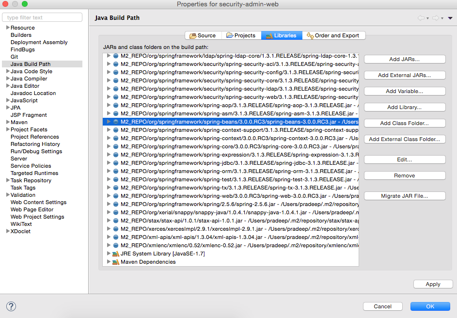Open the back history dropdown arrow
Image resolution: width=457 pixels, height=318 pixels.
pyautogui.click(x=427, y=18)
